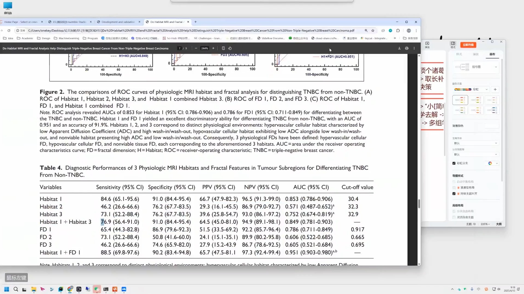Open the MachineLearning bookmarks folder
Viewport: 524px width, 294px height.
(66, 38)
